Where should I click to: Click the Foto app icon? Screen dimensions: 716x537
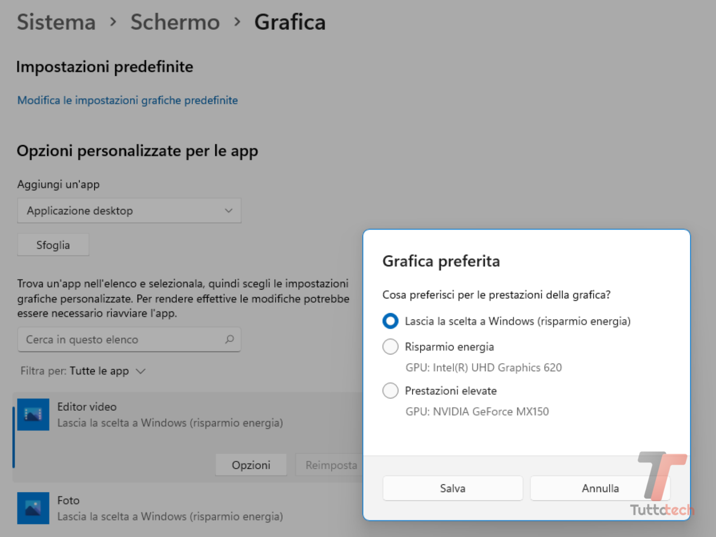[33, 508]
